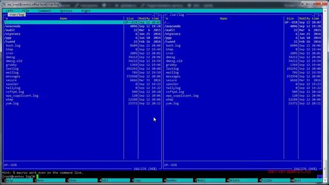The image size is (329, 185).
Task: Open the File menu
Action: click(x=26, y=11)
